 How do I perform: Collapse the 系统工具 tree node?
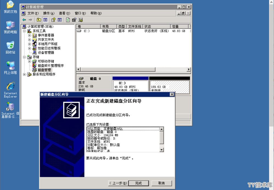(x=24, y=31)
